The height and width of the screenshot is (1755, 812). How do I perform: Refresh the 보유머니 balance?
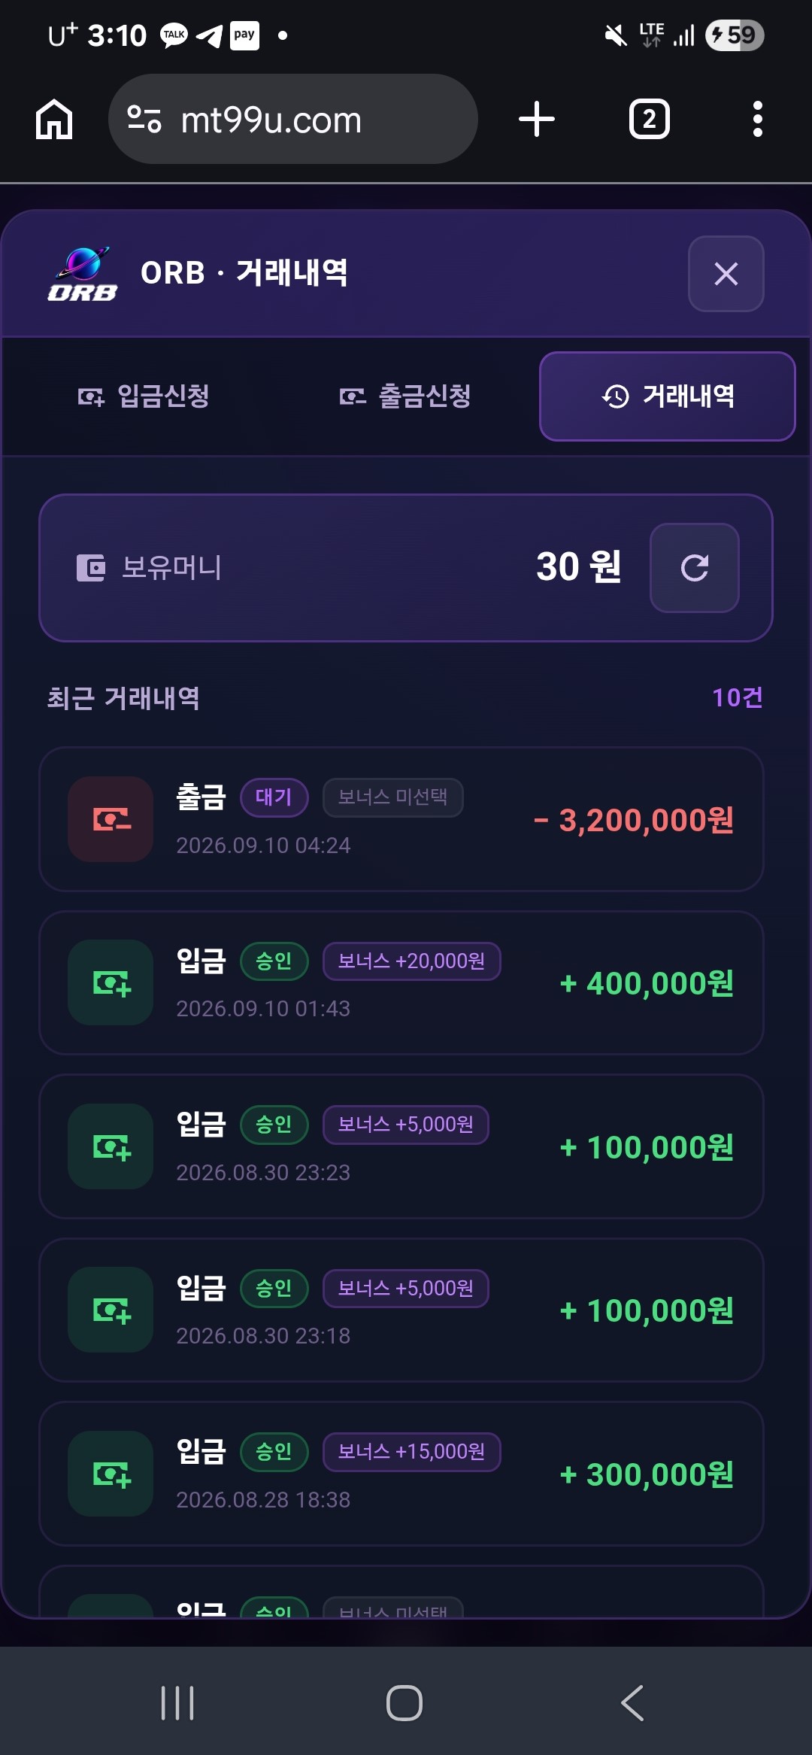695,568
